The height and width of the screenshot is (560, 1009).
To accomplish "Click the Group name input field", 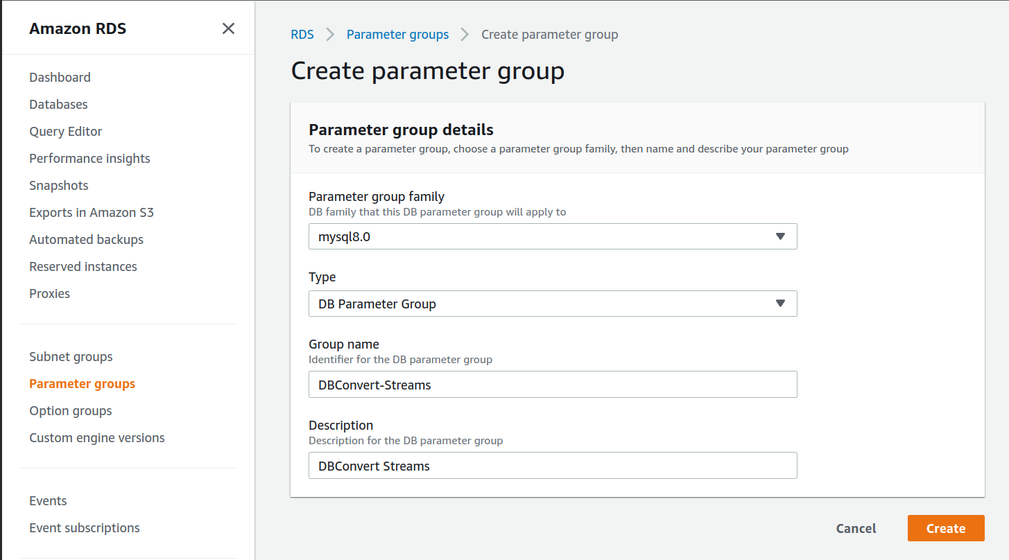I will coord(553,385).
